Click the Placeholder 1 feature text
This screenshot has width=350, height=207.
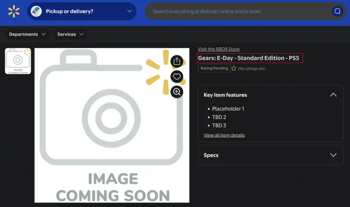pyautogui.click(x=228, y=109)
